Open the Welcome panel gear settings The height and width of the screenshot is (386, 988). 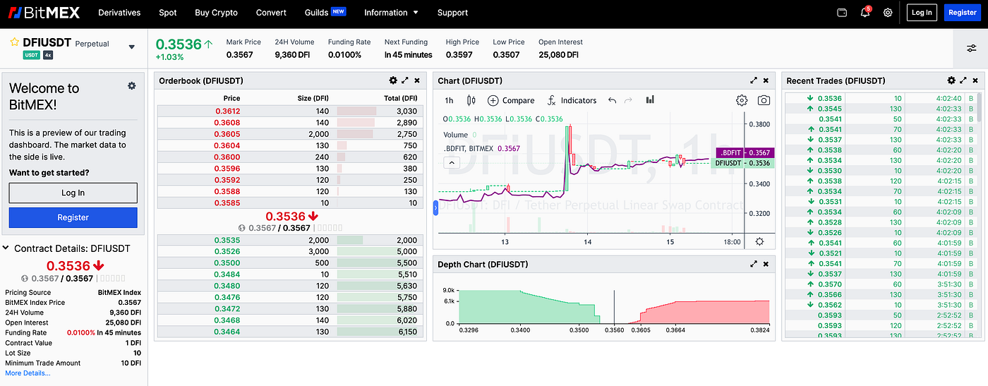point(131,85)
